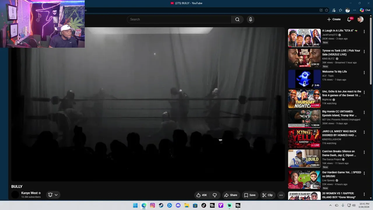Click JackFunny313 channel name
The width and height of the screenshot is (373, 210).
(x=330, y=35)
